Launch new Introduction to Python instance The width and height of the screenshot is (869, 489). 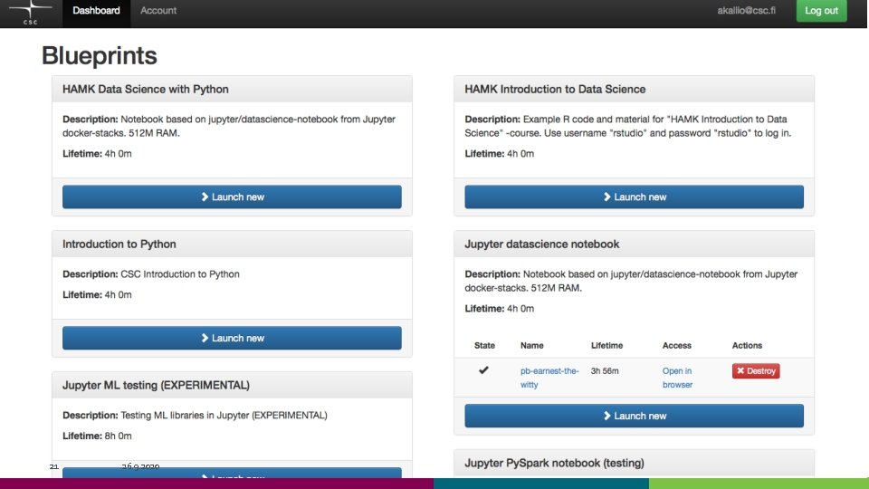click(x=232, y=338)
